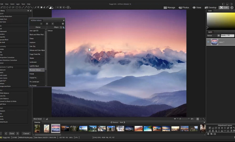Screen dimensions: 235x142
Task: Open dropdown arrow next to toolbar play icon
Action: click(66, 8)
